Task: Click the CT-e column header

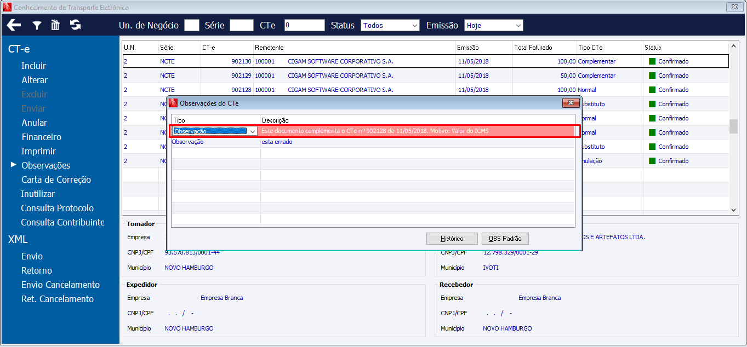Action: coord(227,48)
